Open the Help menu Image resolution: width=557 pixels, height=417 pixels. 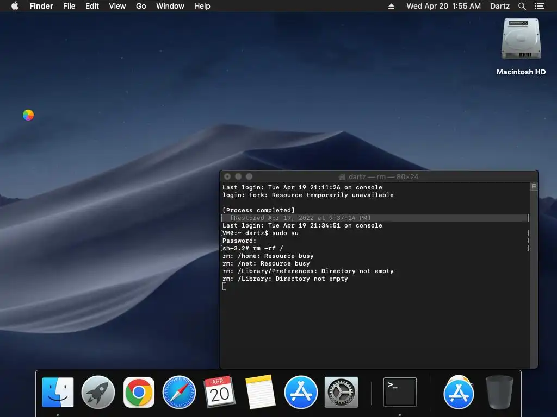point(202,6)
